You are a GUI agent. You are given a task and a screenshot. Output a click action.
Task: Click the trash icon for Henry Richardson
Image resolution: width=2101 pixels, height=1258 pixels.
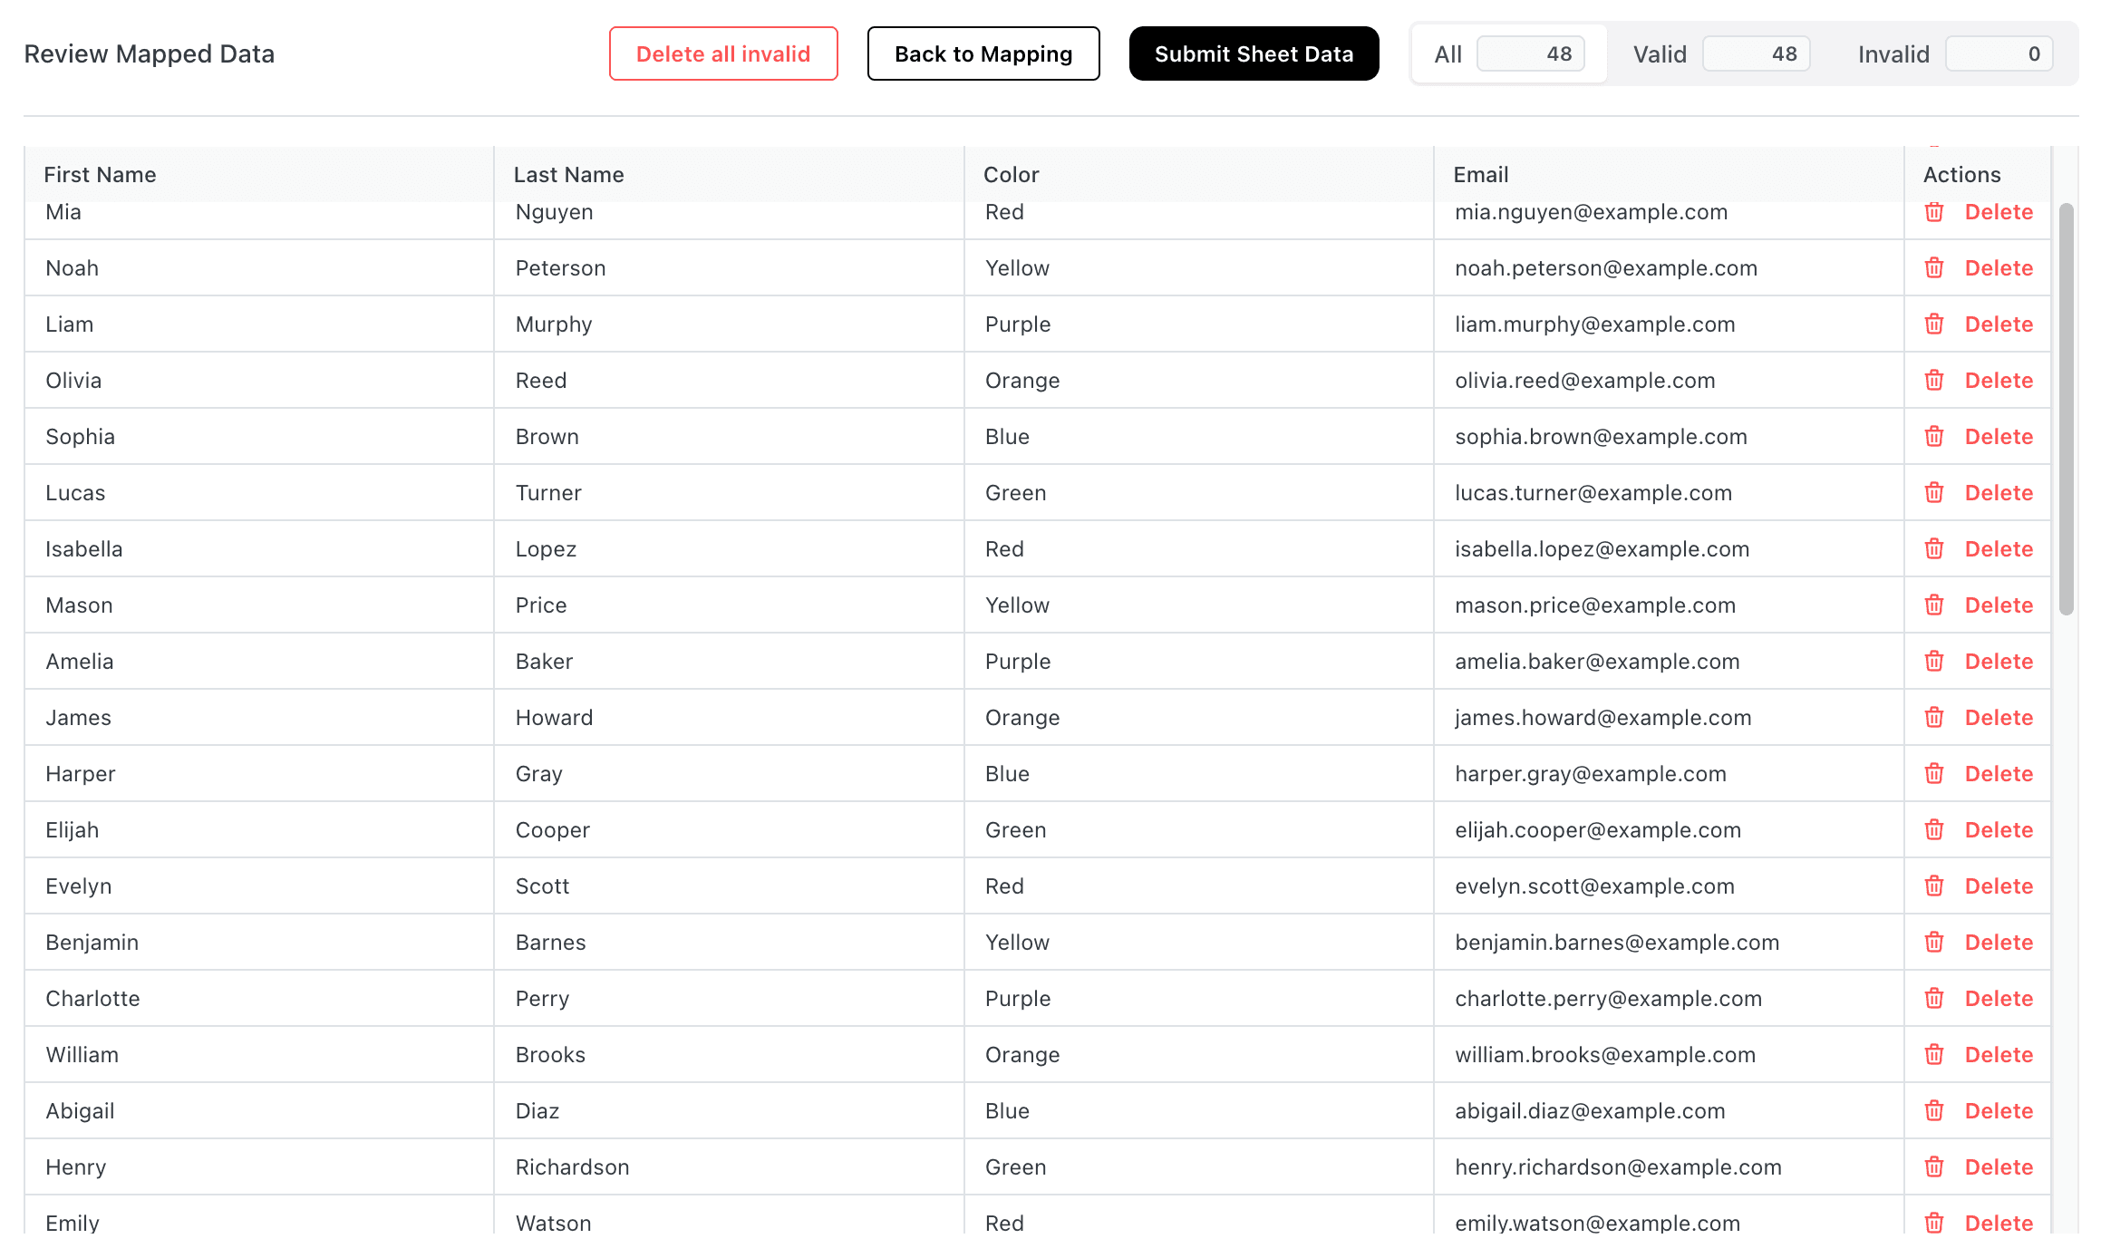pos(1934,1166)
